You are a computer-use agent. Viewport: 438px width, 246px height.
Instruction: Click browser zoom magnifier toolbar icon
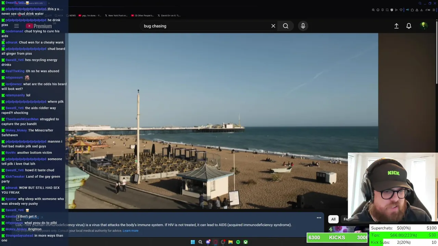tap(373, 10)
